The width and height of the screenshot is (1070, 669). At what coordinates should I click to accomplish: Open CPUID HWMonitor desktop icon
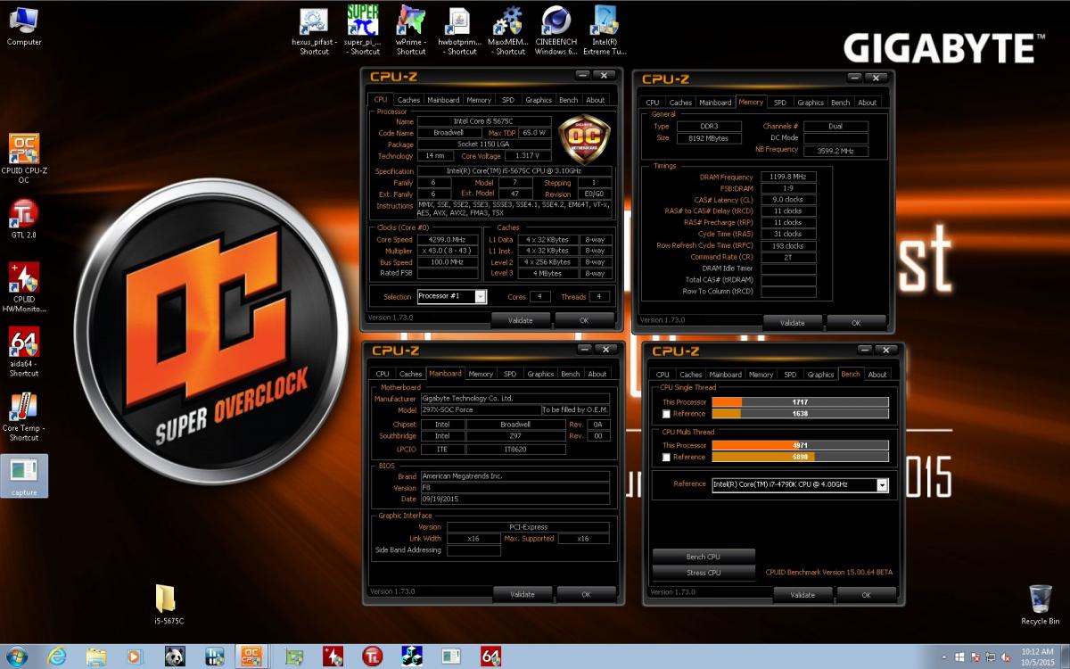click(x=24, y=286)
